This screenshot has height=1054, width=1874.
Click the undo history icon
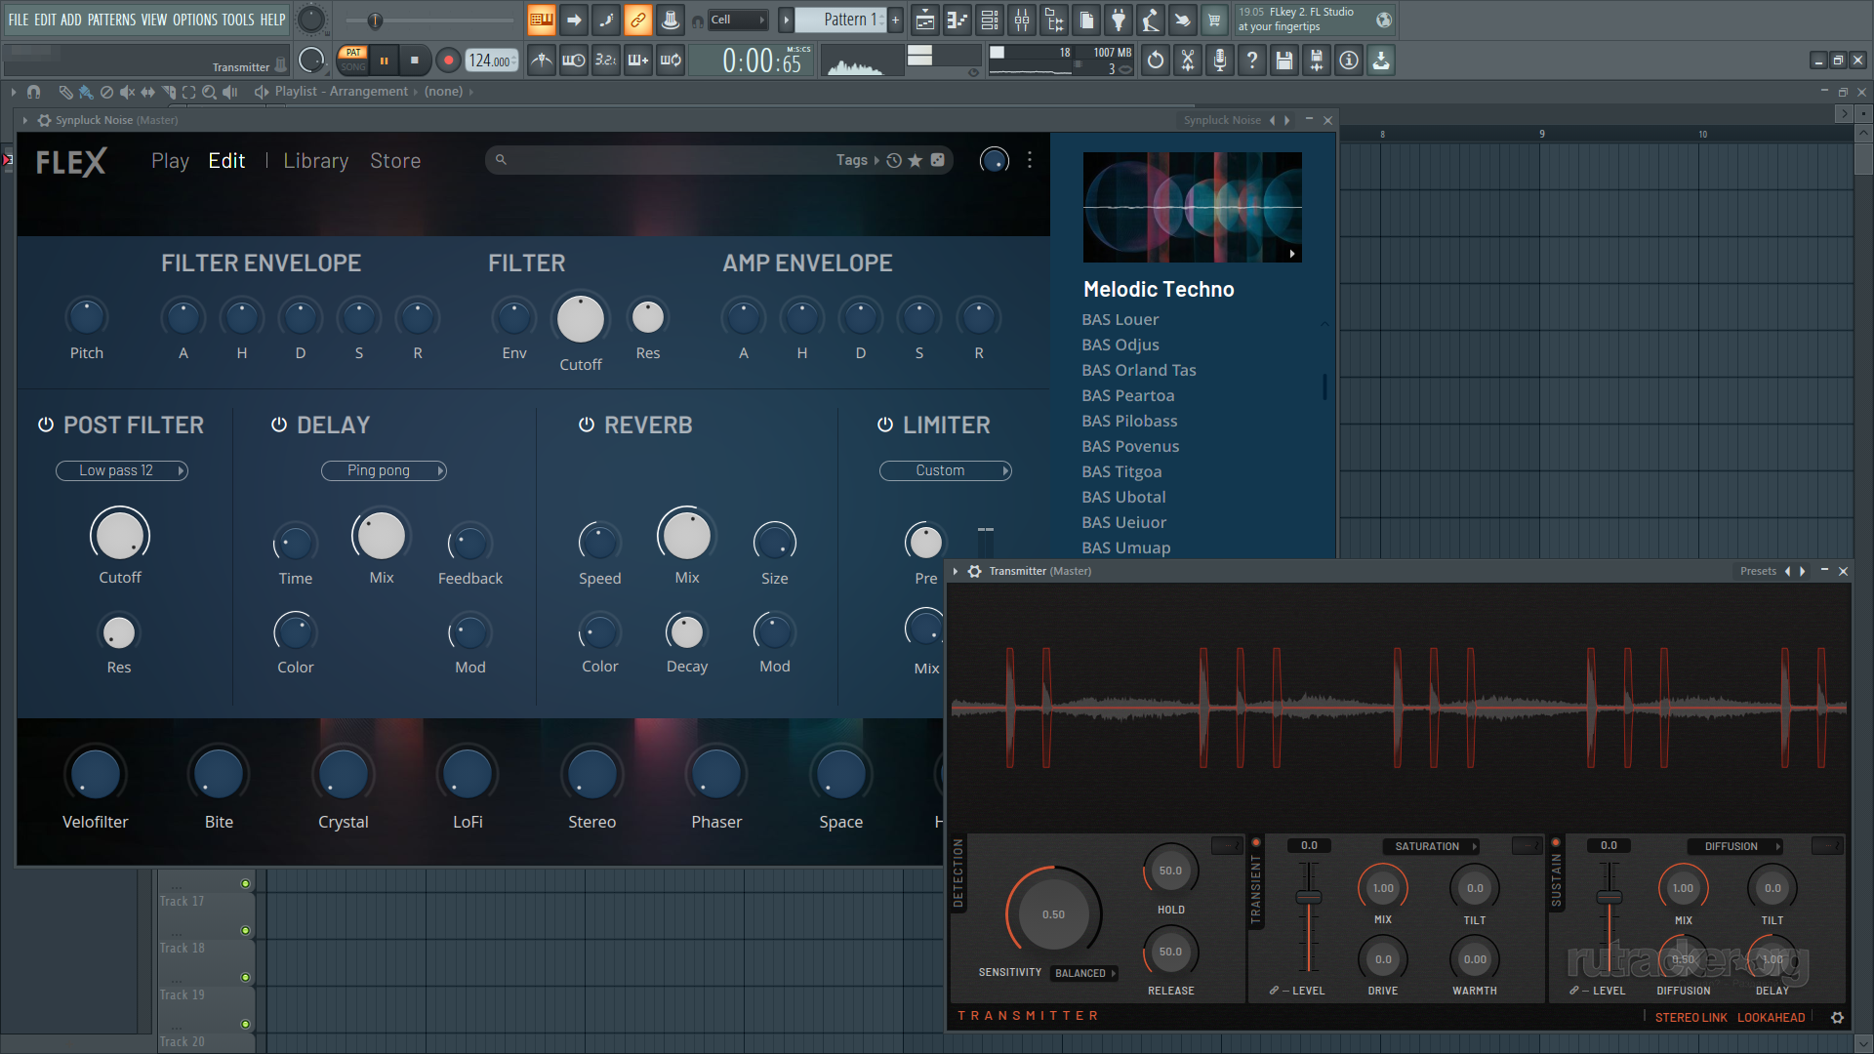[x=1156, y=61]
